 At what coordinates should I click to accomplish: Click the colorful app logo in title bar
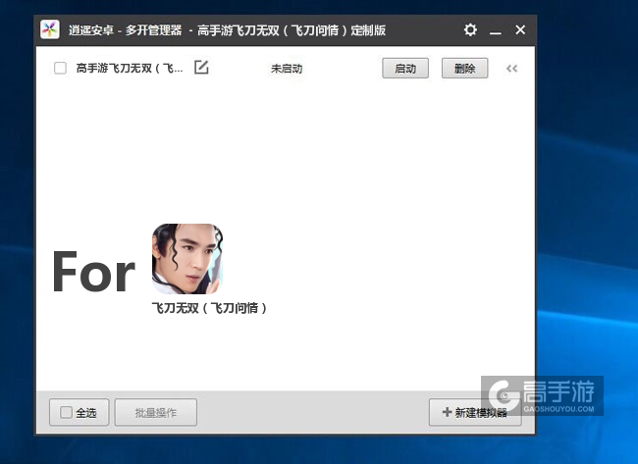point(50,29)
